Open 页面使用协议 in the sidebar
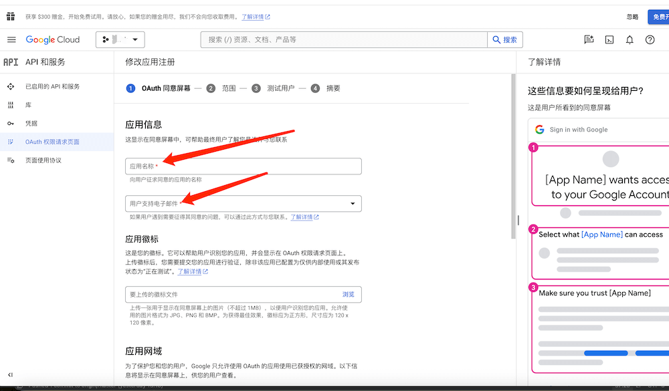 tap(43, 160)
